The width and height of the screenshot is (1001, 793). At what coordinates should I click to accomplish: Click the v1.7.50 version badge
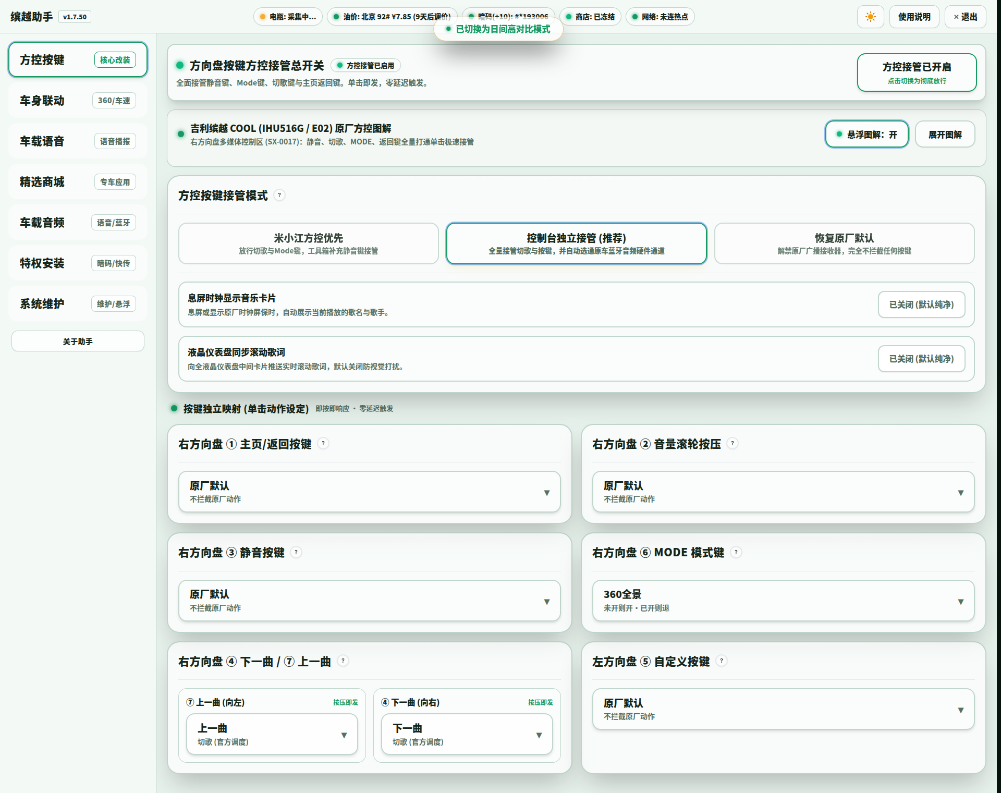pos(75,17)
